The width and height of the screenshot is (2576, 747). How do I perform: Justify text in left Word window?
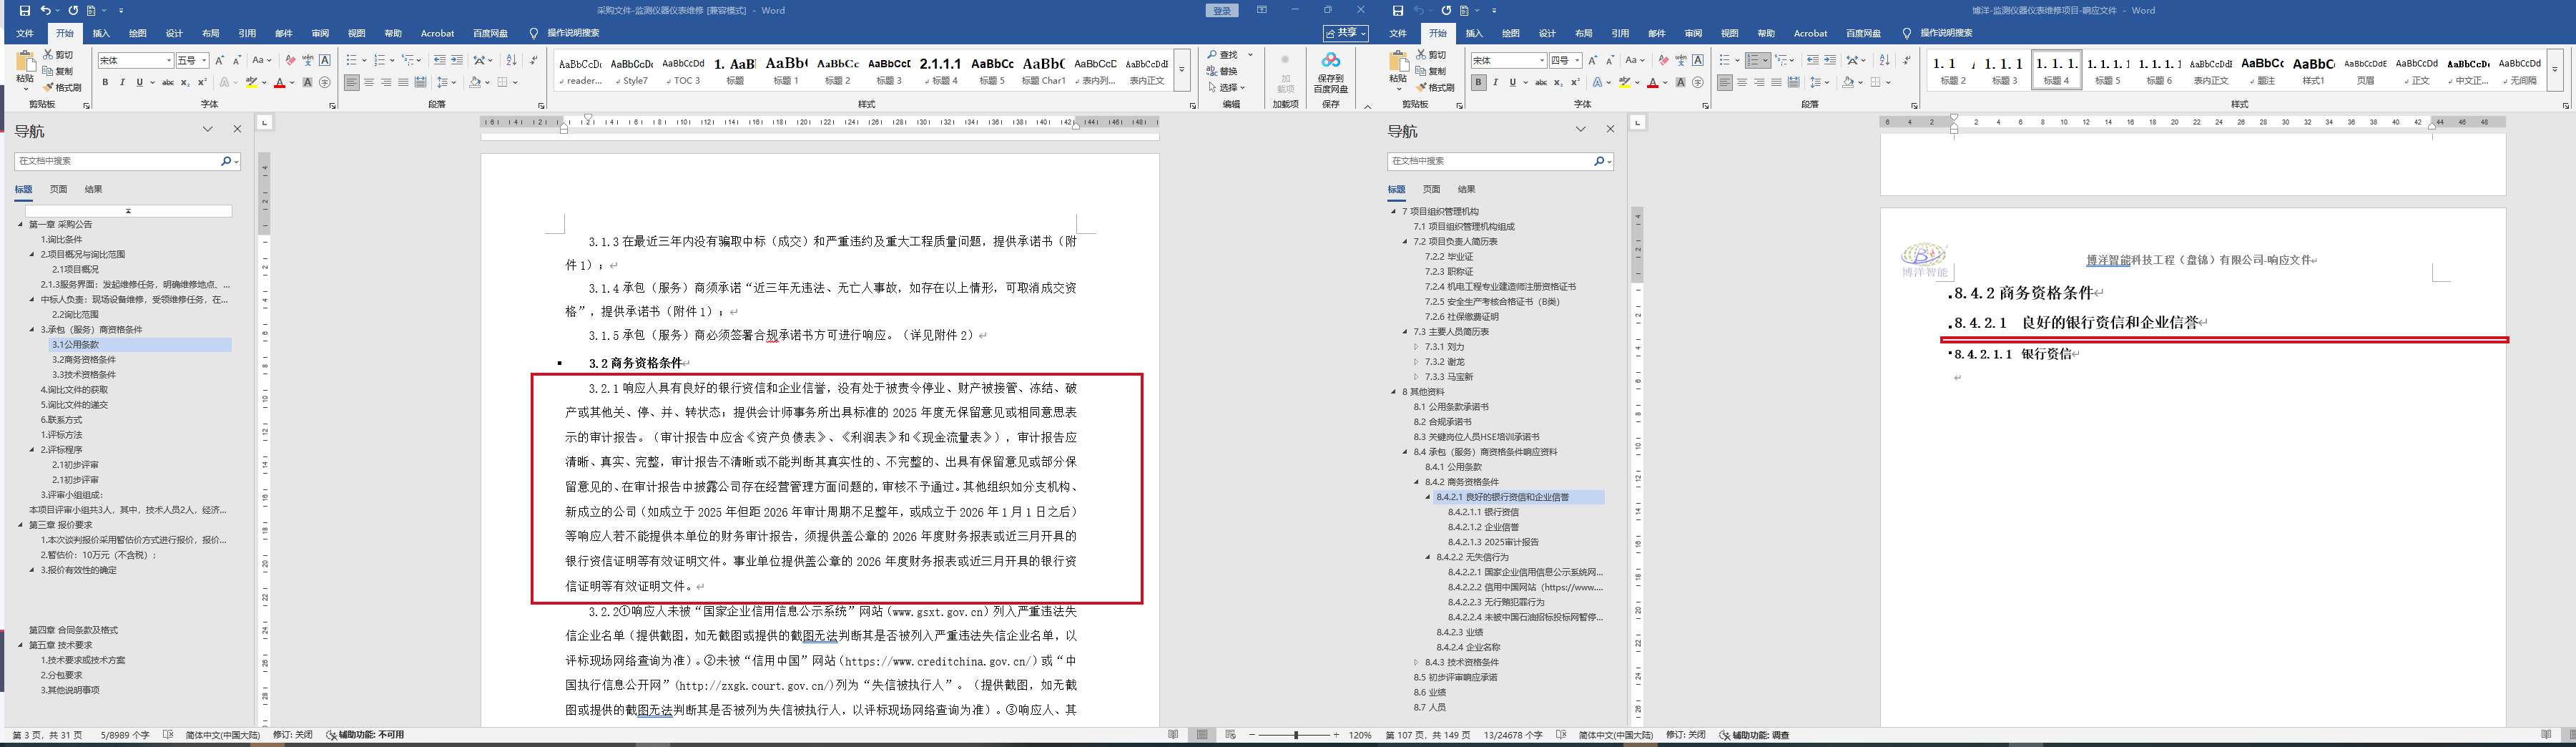point(403,83)
